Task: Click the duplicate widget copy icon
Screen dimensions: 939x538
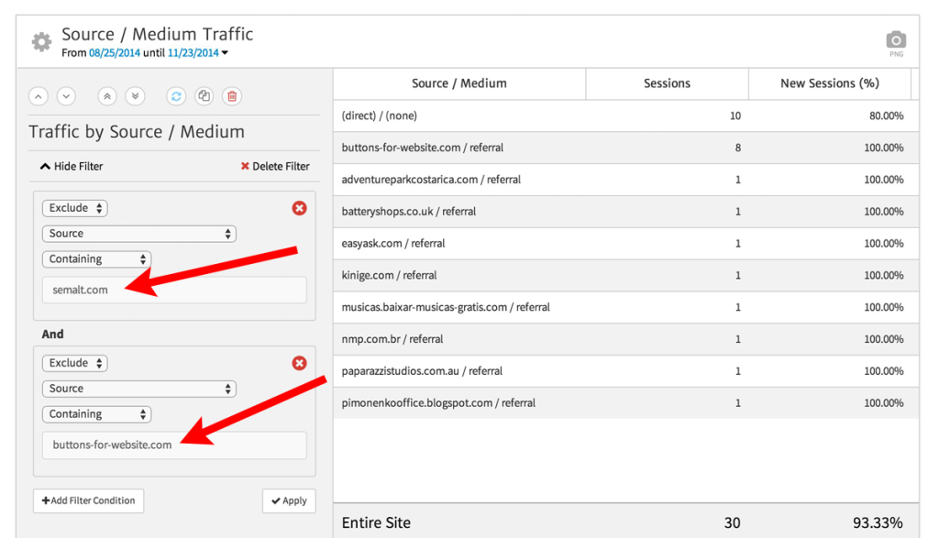Action: [x=204, y=96]
